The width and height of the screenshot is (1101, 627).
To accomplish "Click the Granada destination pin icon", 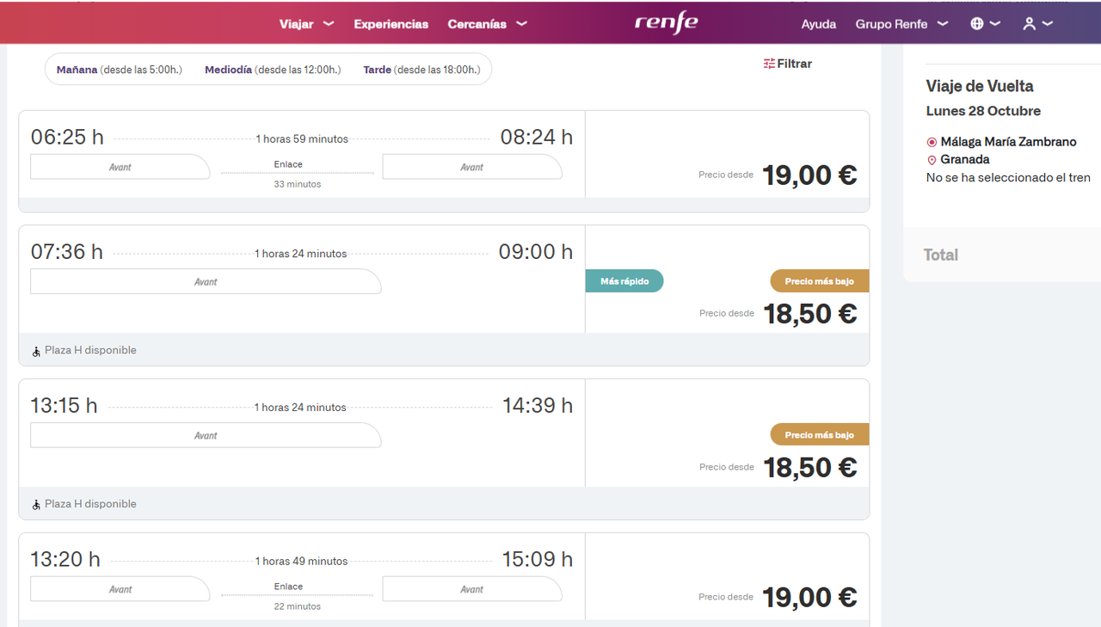I will click(x=932, y=160).
